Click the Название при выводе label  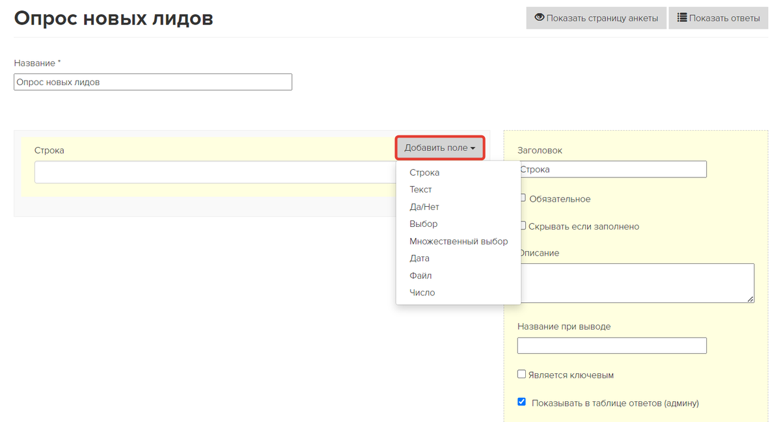click(564, 326)
